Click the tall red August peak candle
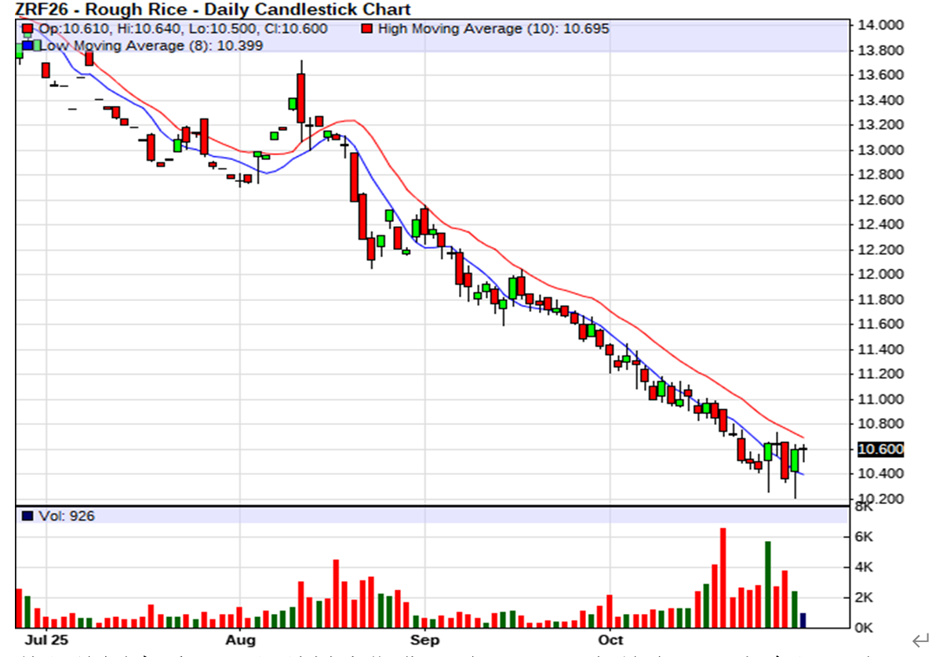This screenshot has height=657, width=943. coord(300,98)
